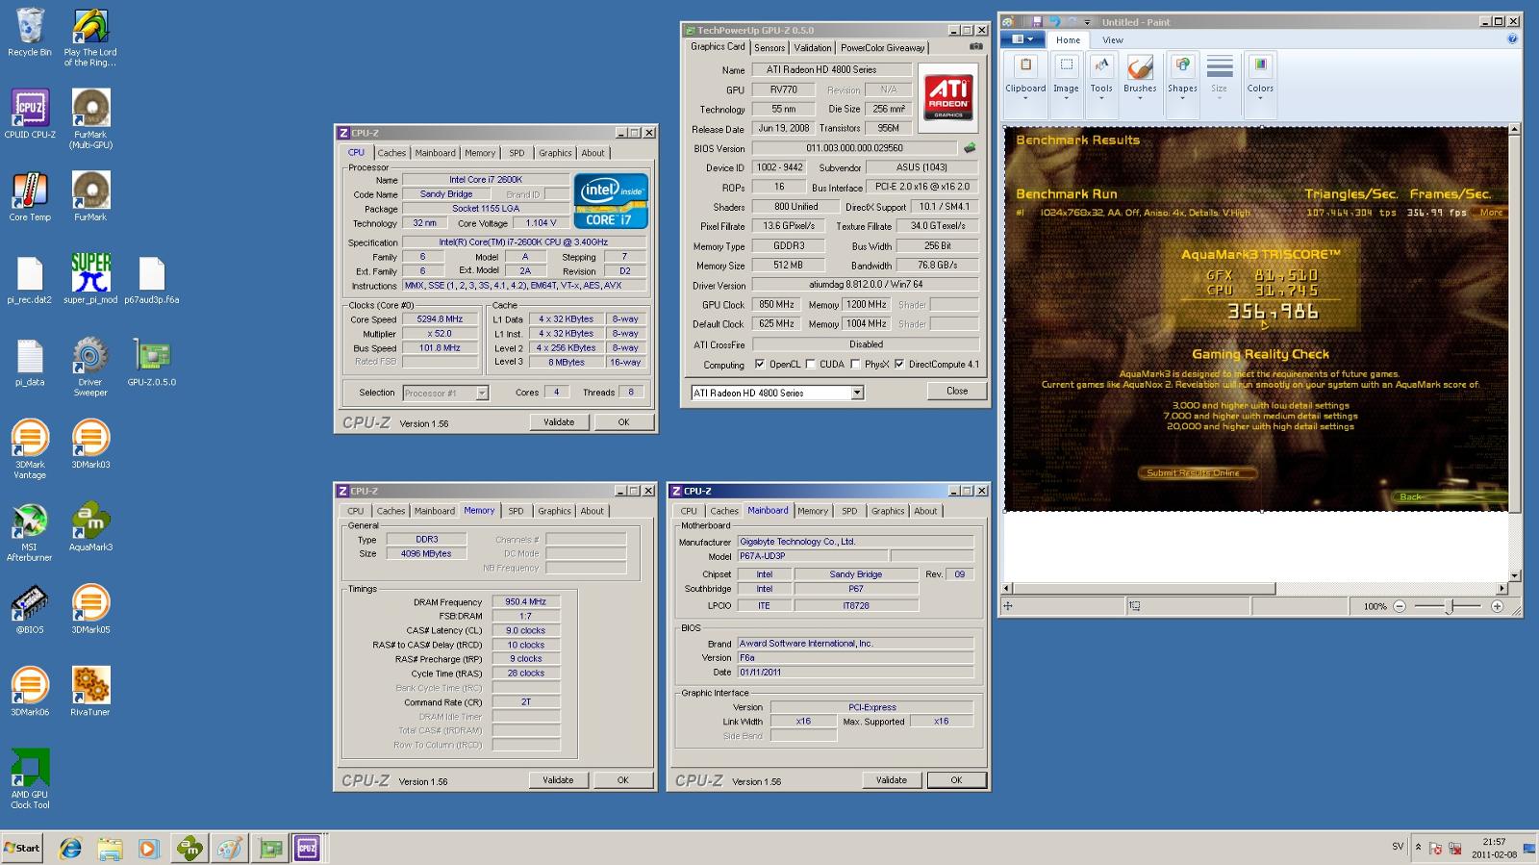Viewport: 1539px width, 865px height.
Task: Click Validate in CPU-Z Mainboard window
Action: point(892,780)
